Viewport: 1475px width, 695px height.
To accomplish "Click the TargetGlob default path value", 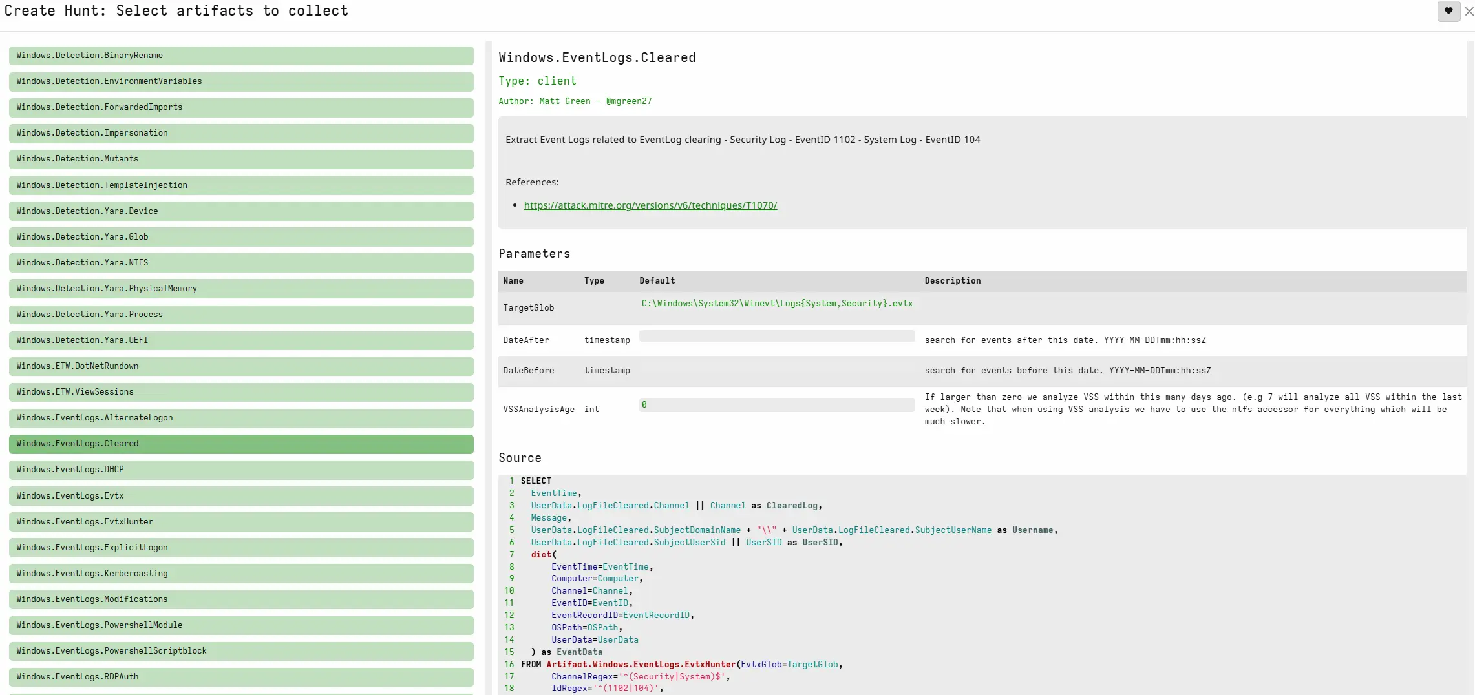I will [x=777, y=304].
